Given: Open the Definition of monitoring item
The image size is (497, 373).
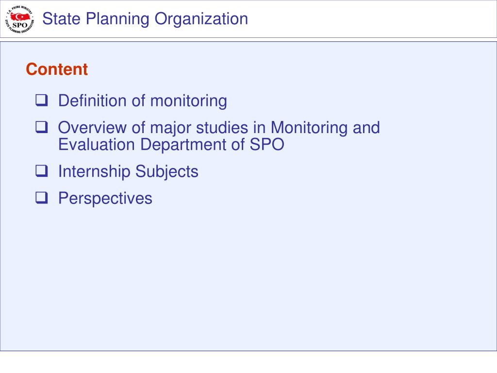Looking at the screenshot, I should coord(143,101).
